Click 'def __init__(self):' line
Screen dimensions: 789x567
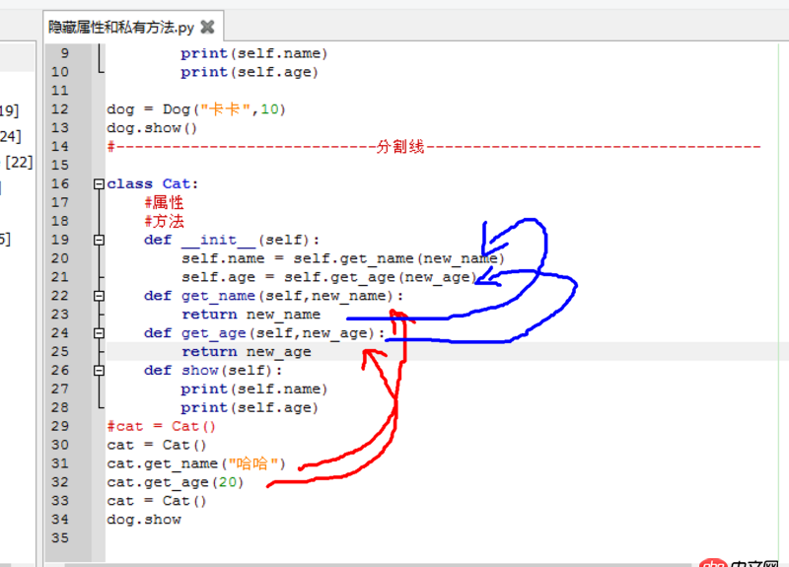pos(232,240)
